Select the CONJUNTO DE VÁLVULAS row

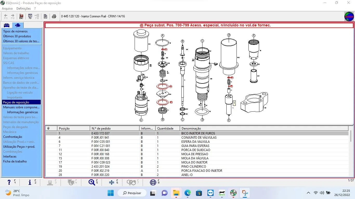click(199, 138)
